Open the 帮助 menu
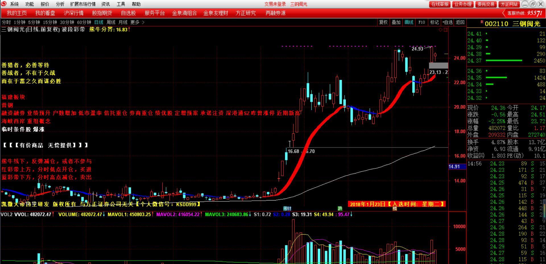 coord(136,4)
